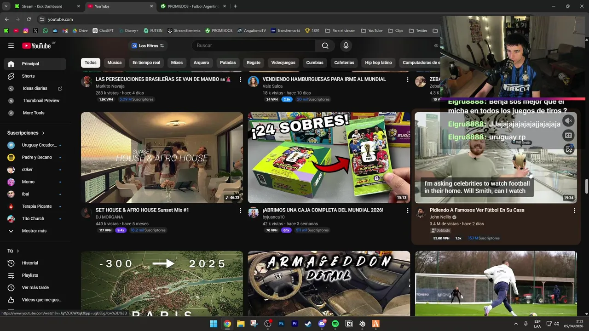The width and height of the screenshot is (589, 331).
Task: Click the Buscar search field
Action: [254, 46]
